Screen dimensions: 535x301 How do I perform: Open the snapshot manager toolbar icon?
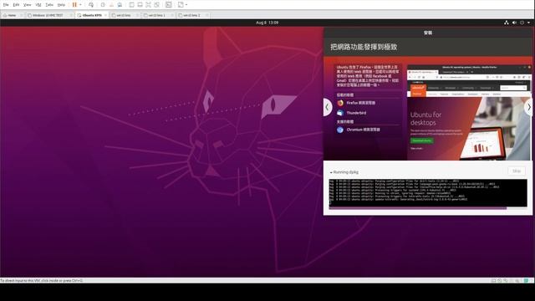120,5
